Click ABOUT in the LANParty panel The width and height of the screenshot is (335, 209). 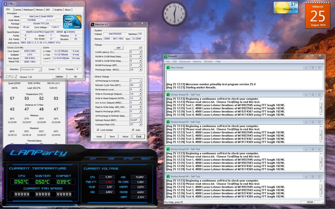pyautogui.click(x=145, y=159)
